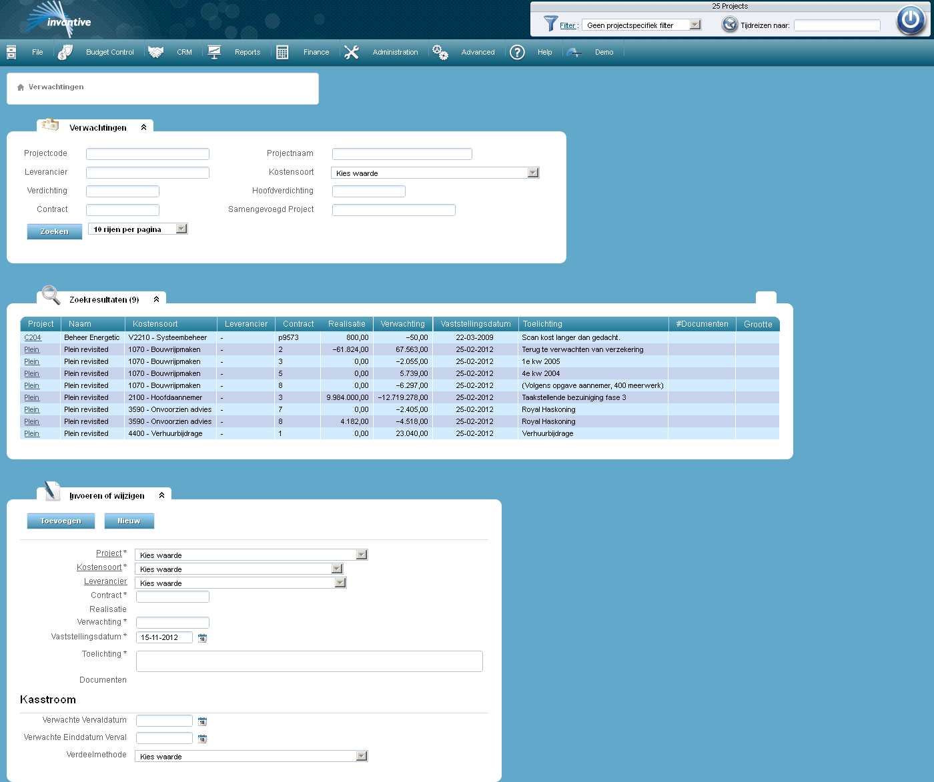Click the Projectnaam search field

point(402,154)
